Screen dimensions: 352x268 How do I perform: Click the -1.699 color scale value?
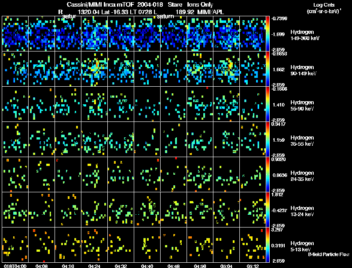point(278,34)
